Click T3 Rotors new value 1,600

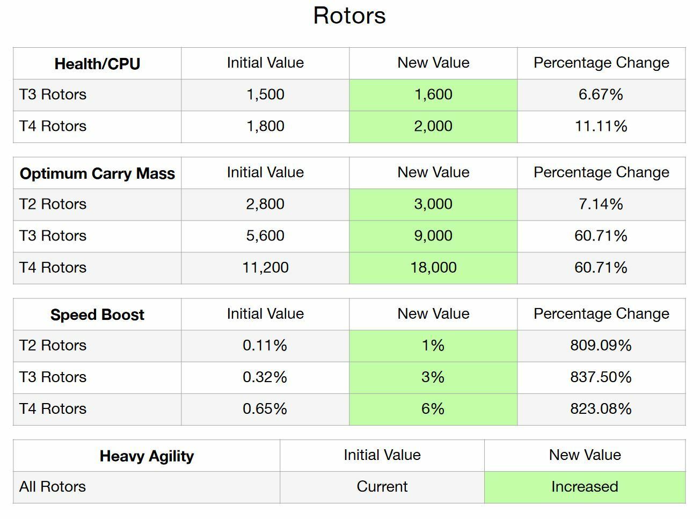[x=433, y=95]
